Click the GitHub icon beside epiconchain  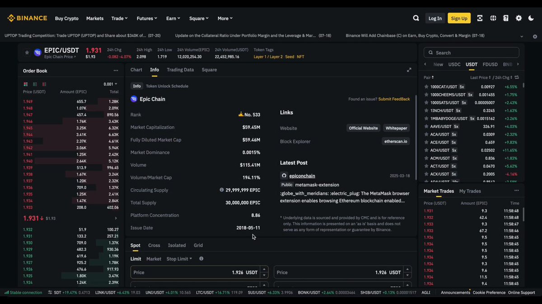pyautogui.click(x=284, y=176)
